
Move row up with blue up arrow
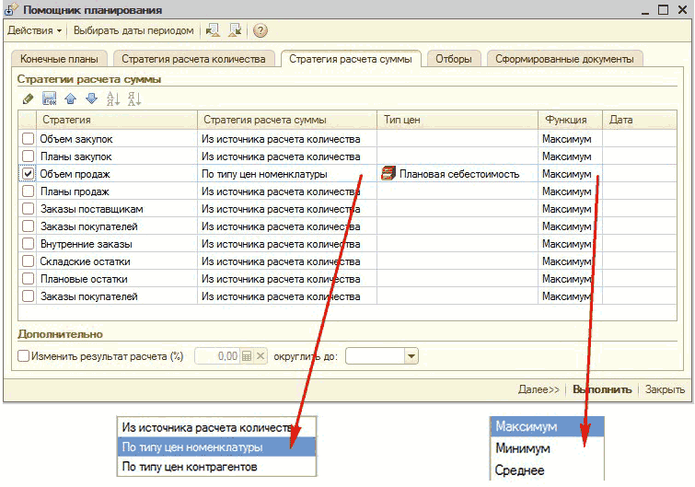coord(71,99)
